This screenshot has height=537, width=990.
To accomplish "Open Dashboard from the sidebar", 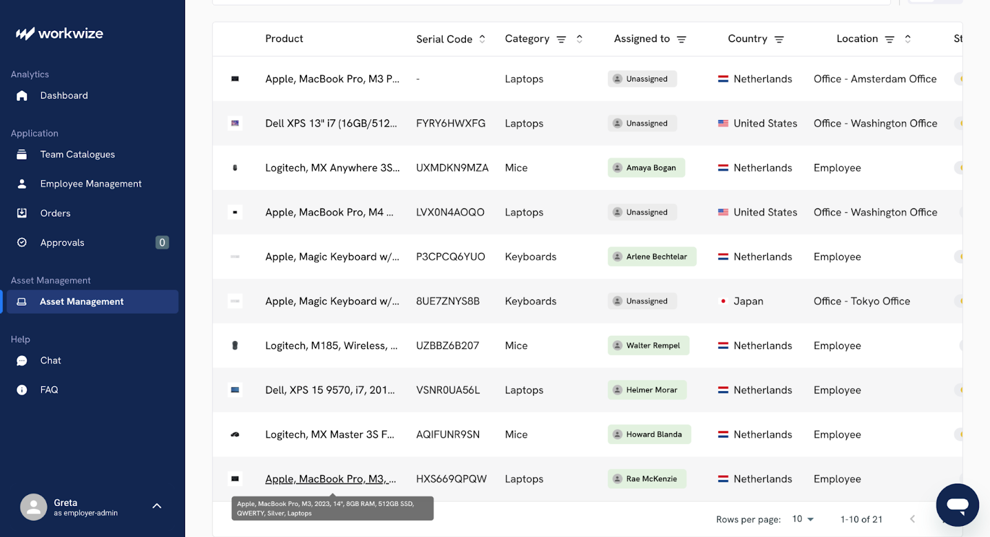I will pos(64,95).
